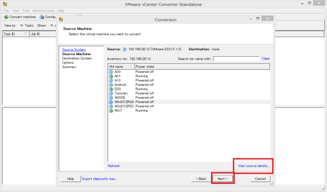Click the Win2012R2C VM icon
This screenshot has height=192, width=327.
[111, 106]
